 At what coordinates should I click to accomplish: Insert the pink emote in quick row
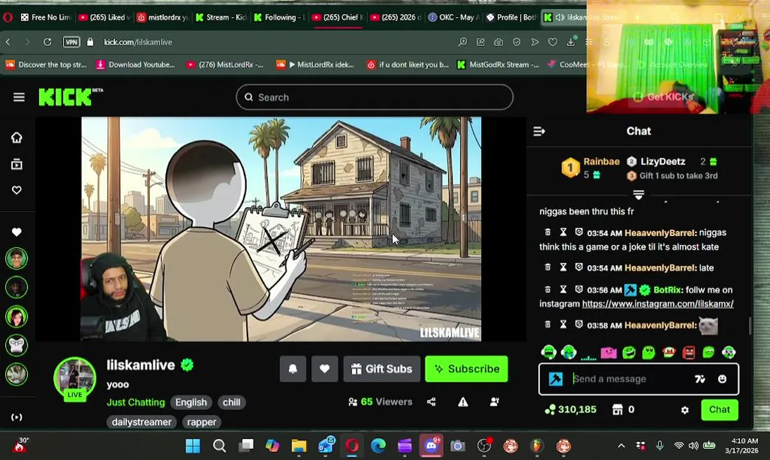pyautogui.click(x=608, y=352)
